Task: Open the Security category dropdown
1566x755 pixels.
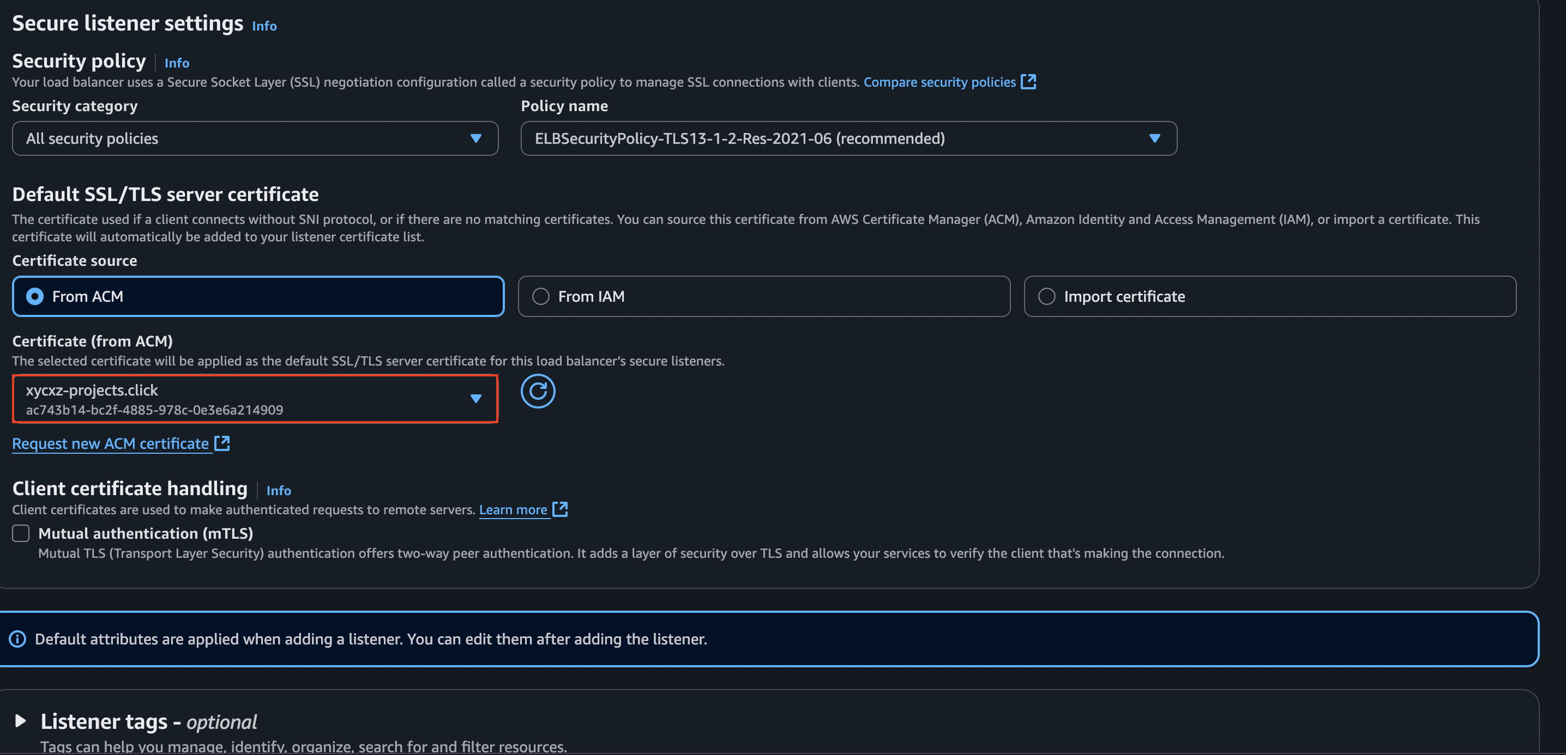Action: pos(255,138)
